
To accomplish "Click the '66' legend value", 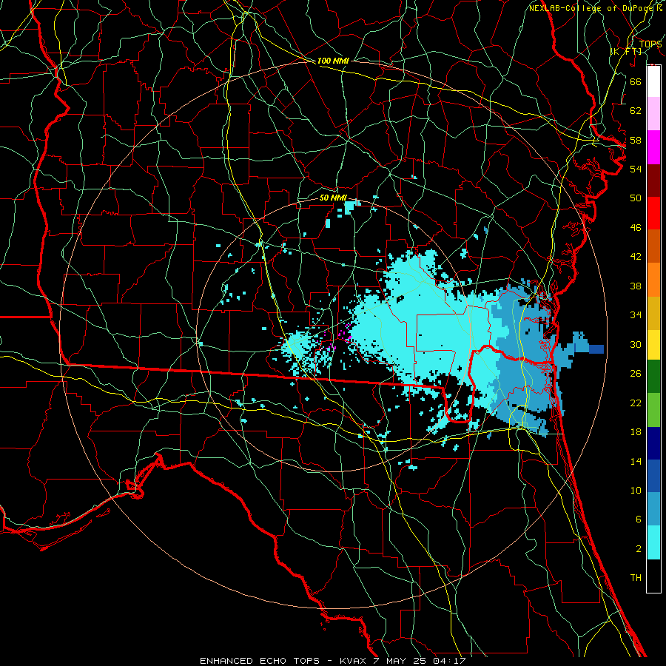I will pyautogui.click(x=636, y=82).
